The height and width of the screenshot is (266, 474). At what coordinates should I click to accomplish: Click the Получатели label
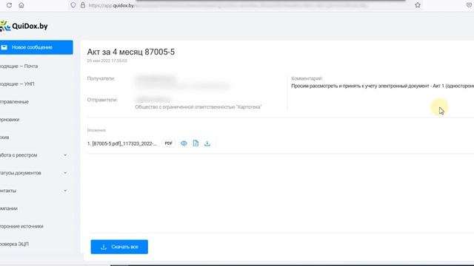click(x=101, y=78)
